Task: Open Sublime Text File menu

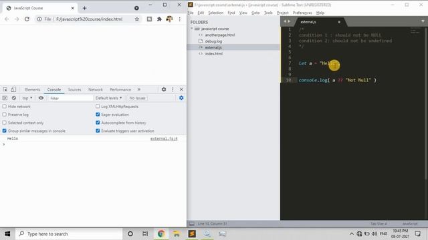Action: click(191, 13)
